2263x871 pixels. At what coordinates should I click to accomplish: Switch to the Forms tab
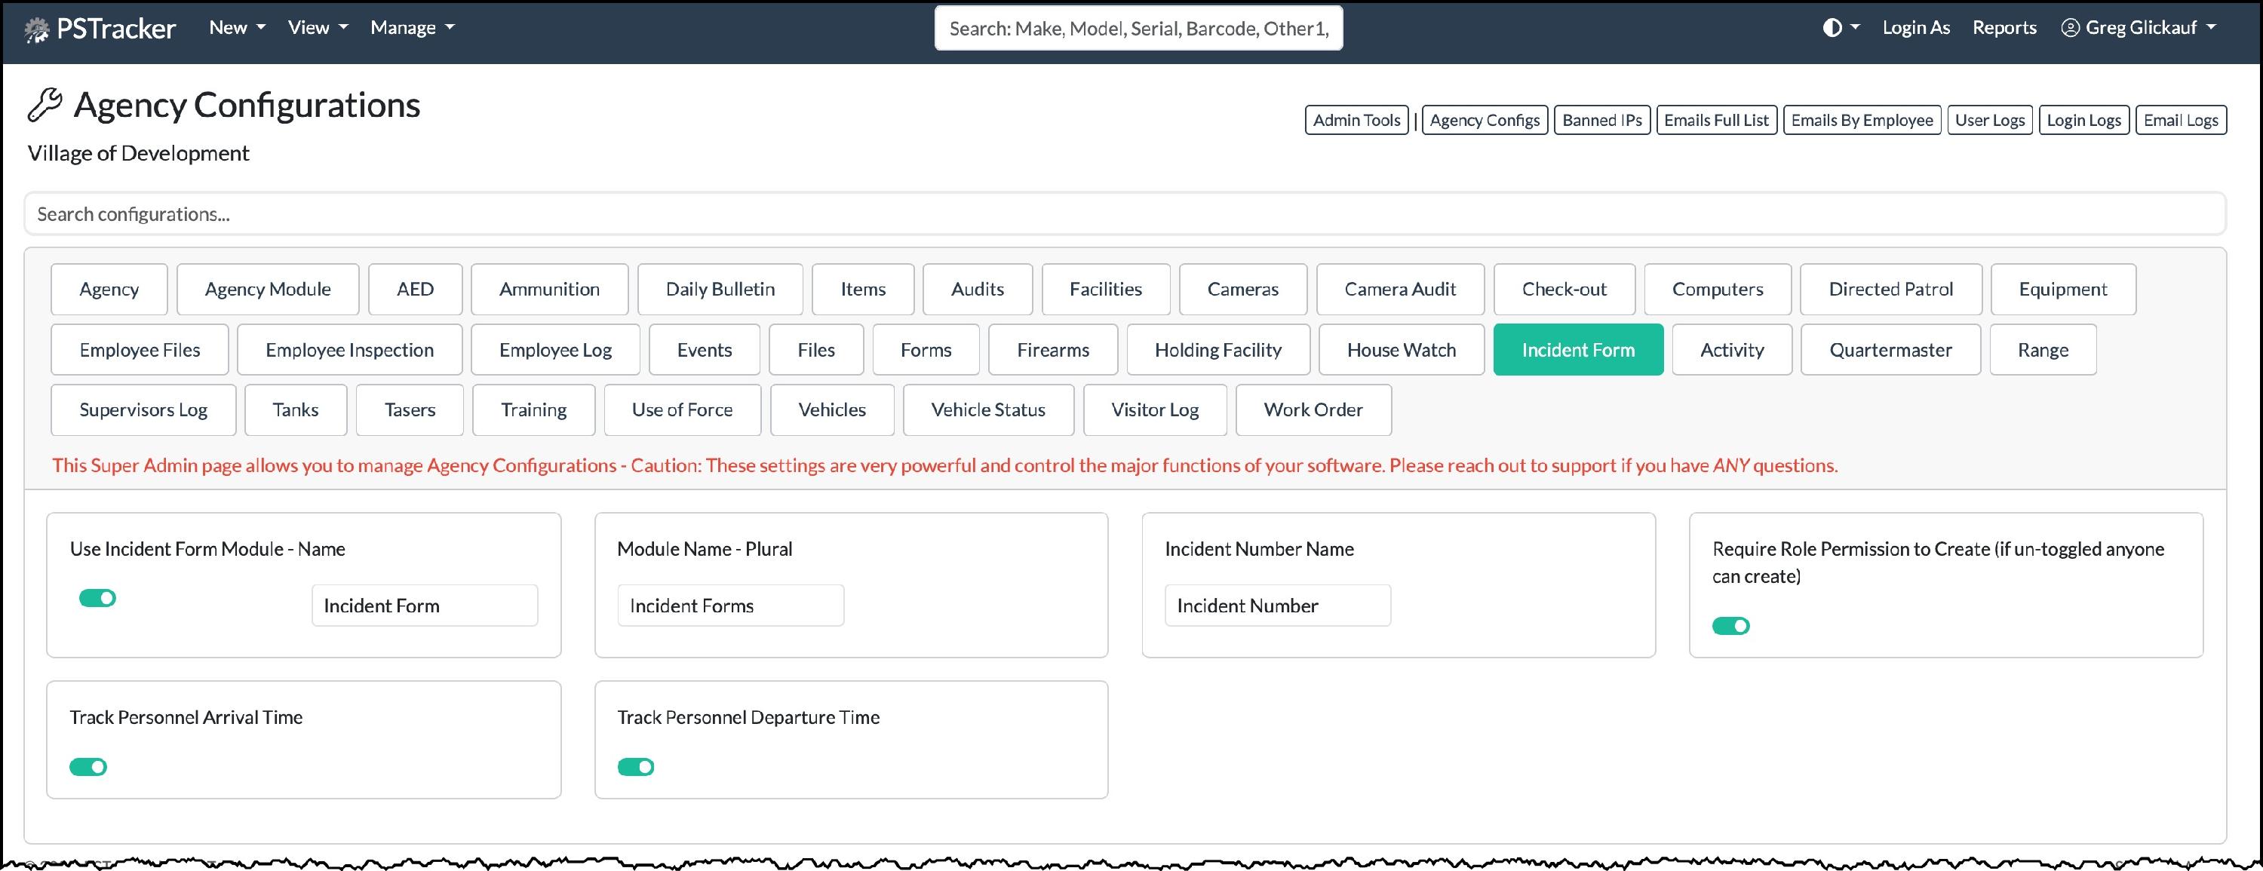[x=926, y=349]
